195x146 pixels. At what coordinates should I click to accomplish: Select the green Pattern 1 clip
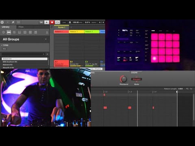(x=92, y=32)
